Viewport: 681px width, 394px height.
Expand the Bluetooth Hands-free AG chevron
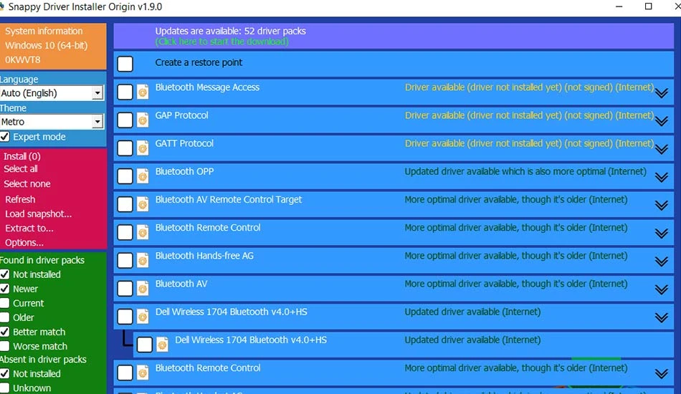click(x=662, y=261)
